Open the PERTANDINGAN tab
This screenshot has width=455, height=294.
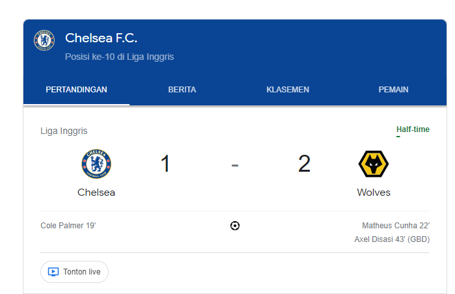(76, 90)
